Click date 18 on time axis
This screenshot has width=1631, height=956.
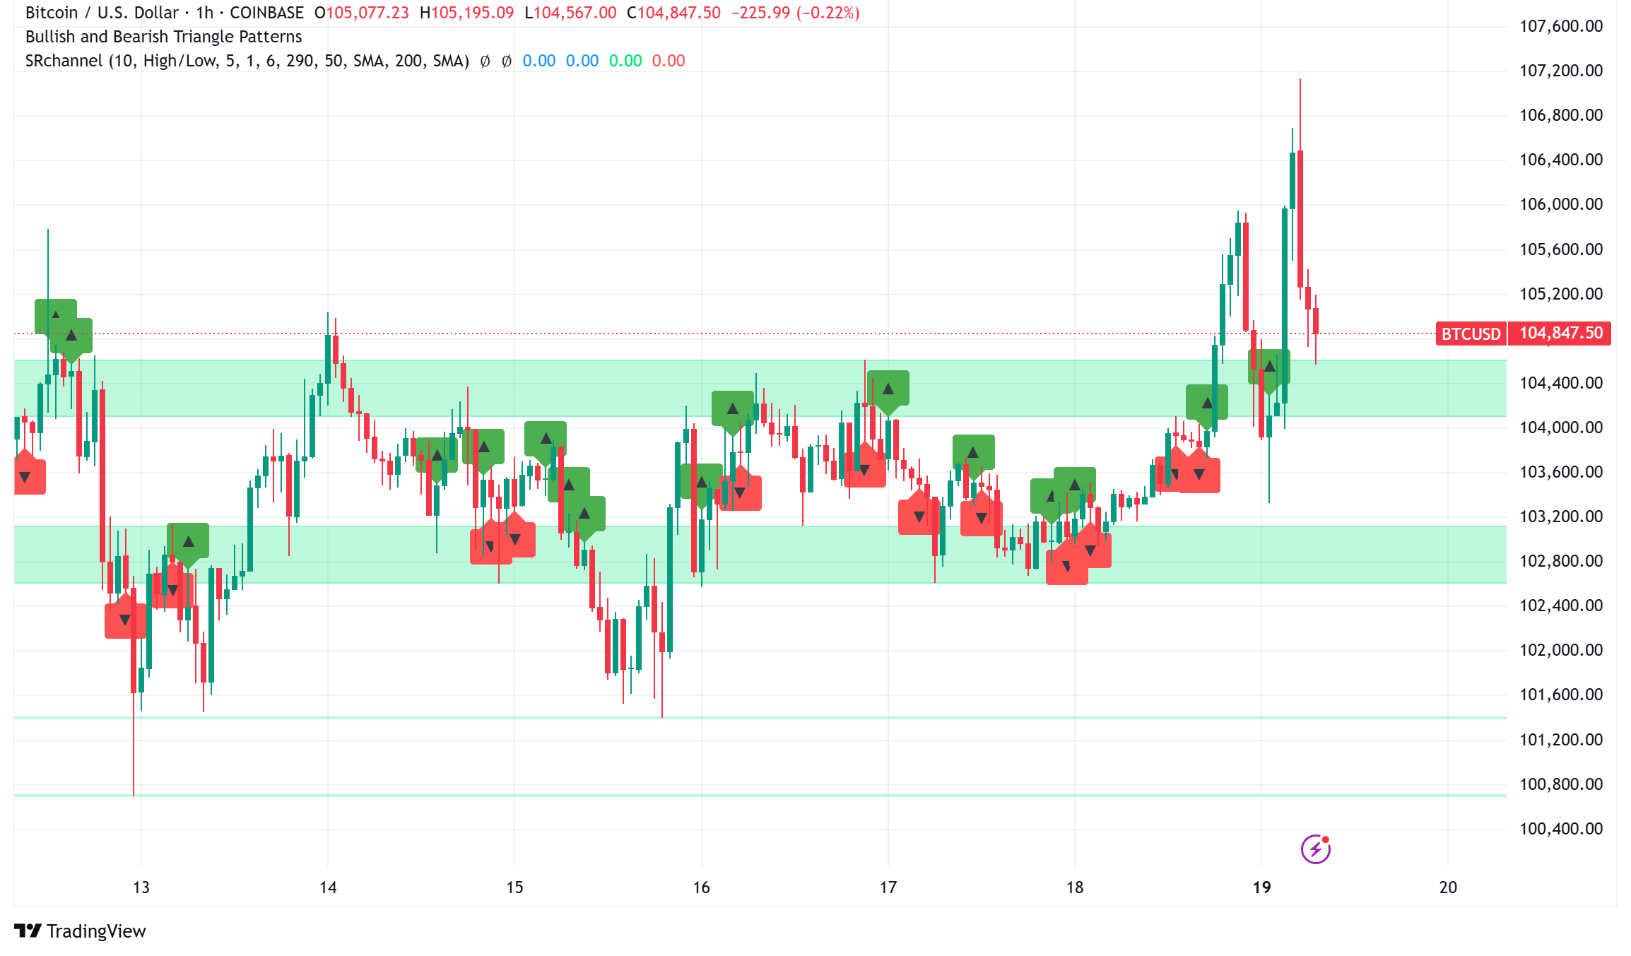click(1075, 887)
